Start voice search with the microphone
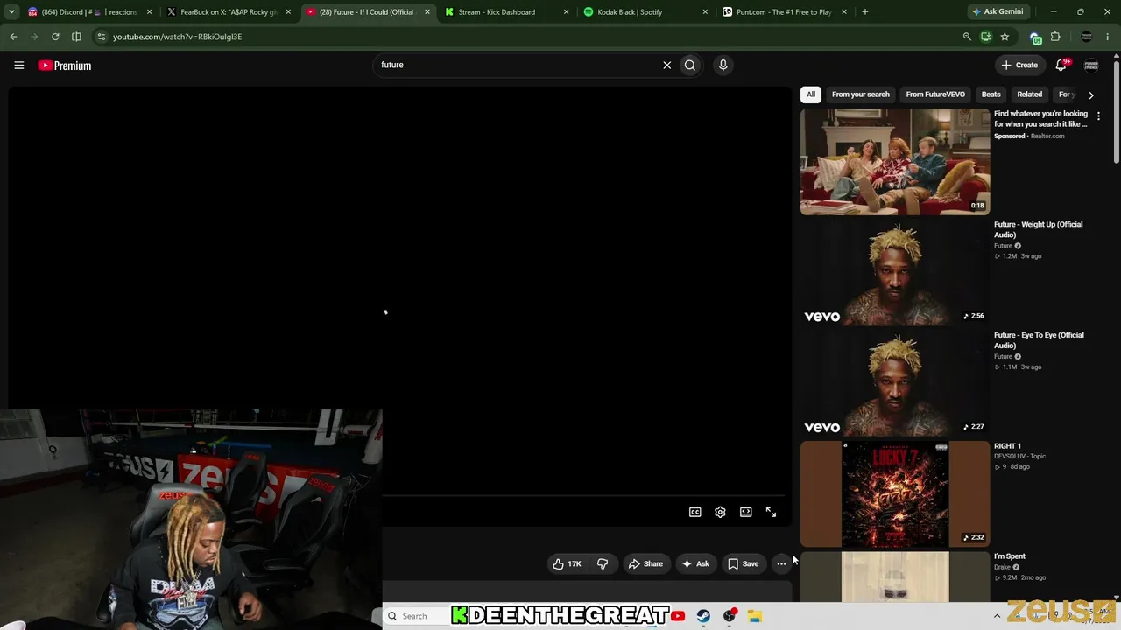Viewport: 1121px width, 630px height. (723, 65)
